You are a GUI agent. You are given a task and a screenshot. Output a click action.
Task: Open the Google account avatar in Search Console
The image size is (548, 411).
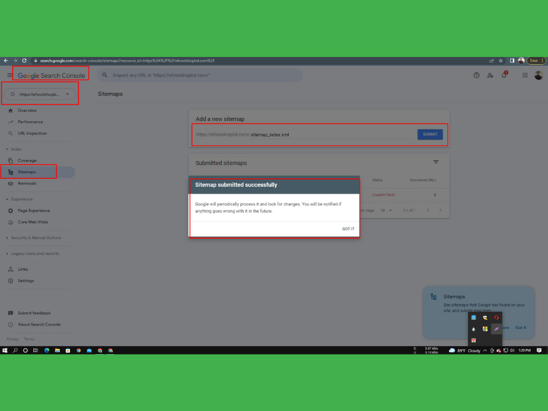coord(539,75)
